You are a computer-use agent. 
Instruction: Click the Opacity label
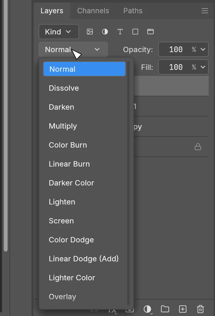pos(138,50)
